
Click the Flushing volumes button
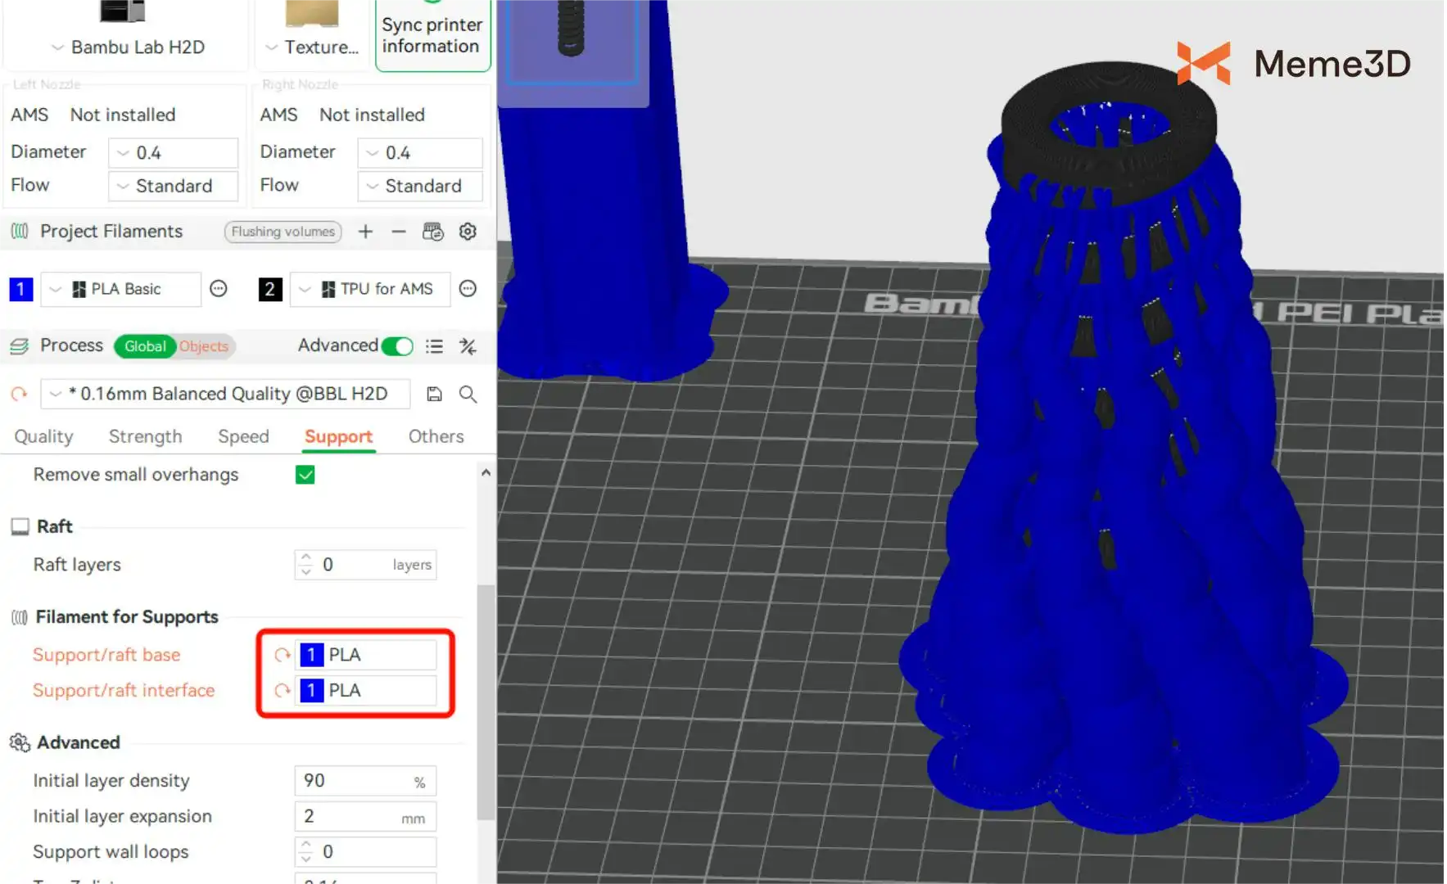pos(283,232)
